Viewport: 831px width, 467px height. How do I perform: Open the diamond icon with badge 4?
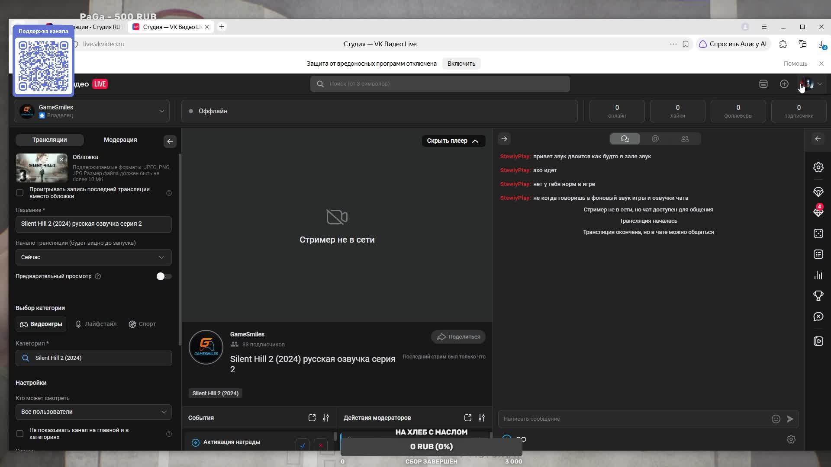pyautogui.click(x=818, y=211)
